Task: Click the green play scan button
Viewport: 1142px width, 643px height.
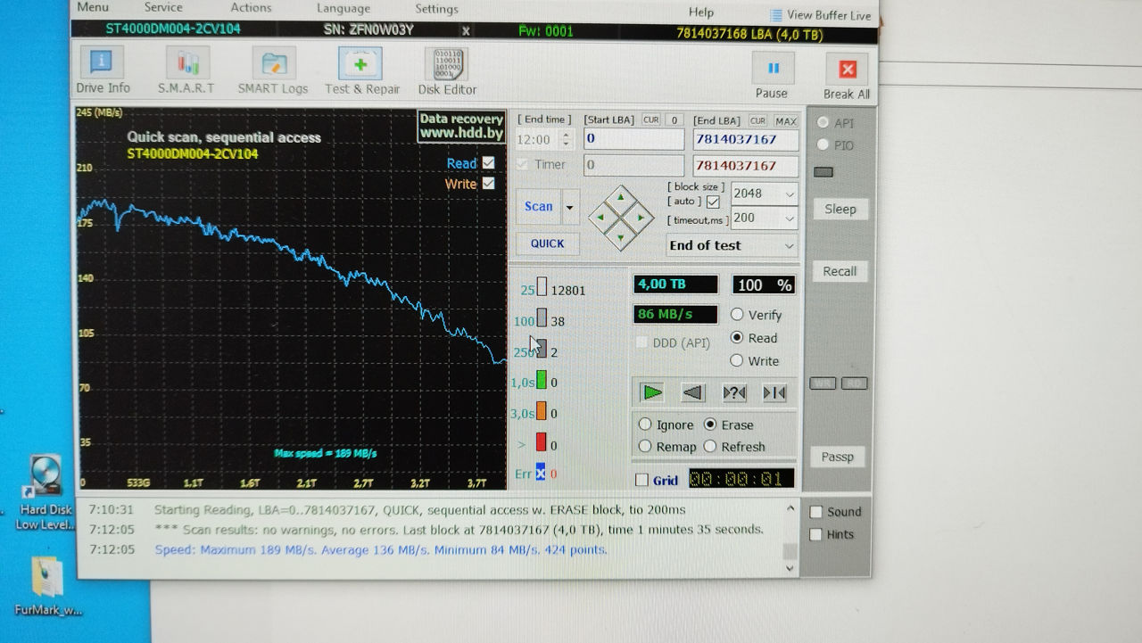Action: 653,392
